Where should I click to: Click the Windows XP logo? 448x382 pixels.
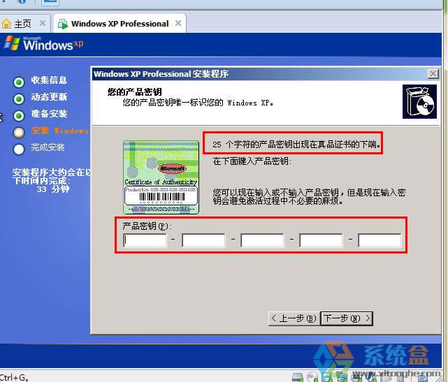click(44, 44)
